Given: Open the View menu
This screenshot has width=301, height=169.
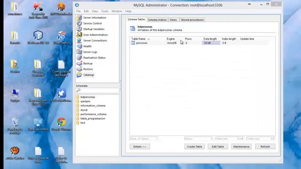Looking at the screenshot, I should coord(95,11).
